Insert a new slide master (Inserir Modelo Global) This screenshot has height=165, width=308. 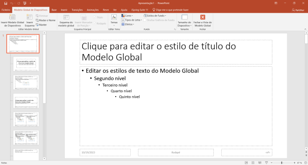pyautogui.click(x=12, y=21)
